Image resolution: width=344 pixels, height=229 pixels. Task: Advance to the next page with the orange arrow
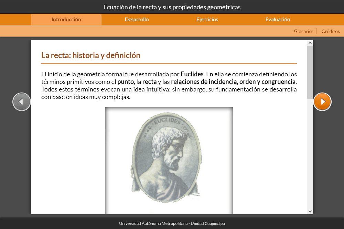[322, 102]
